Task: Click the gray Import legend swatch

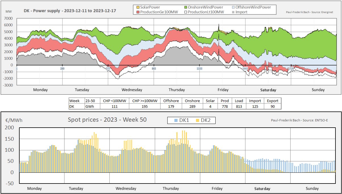Action: coord(234,12)
